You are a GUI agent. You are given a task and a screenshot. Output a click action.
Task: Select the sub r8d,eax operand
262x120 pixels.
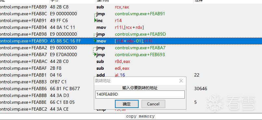[122, 61]
